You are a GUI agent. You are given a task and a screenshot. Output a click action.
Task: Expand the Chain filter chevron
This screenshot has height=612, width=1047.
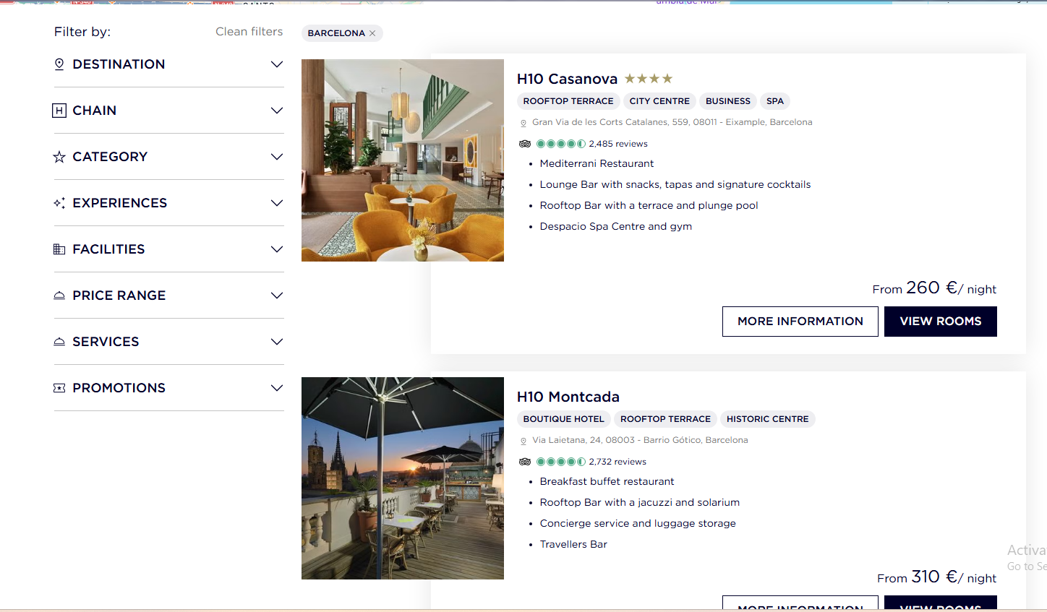tap(276, 111)
